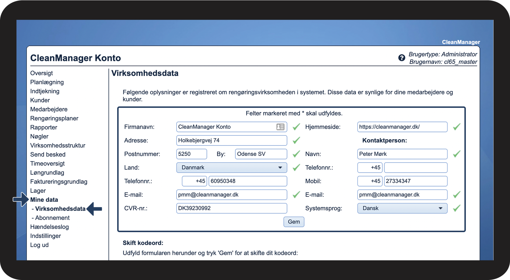Viewport: 510px width, 280px height.
Task: Click the green checkmark beside Hjemmeside field
Action: pyautogui.click(x=456, y=127)
